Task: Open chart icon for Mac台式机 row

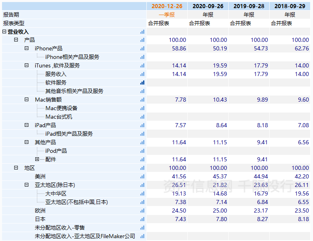Action: [142, 117]
